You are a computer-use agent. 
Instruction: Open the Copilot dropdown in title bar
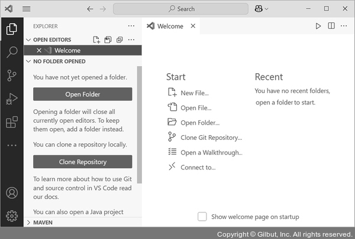point(262,9)
